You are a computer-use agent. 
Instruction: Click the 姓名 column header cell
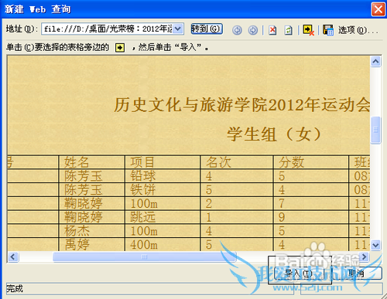click(x=92, y=162)
